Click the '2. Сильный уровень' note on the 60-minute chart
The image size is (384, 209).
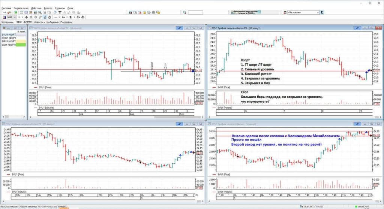click(257, 69)
